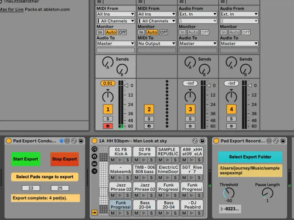This screenshot has height=220, width=294.
Task: Open track 2 MIDI To No Output dropdown
Action: [157, 44]
